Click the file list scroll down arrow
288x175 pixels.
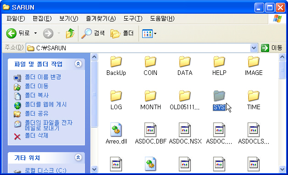(x=282, y=170)
